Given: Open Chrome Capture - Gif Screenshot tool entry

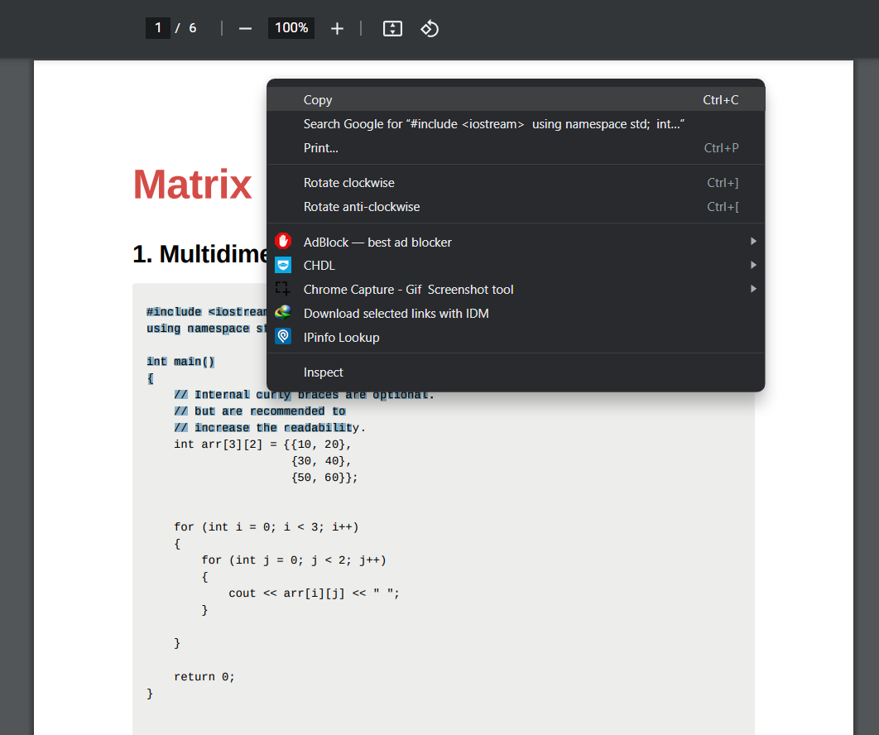Looking at the screenshot, I should pos(516,290).
